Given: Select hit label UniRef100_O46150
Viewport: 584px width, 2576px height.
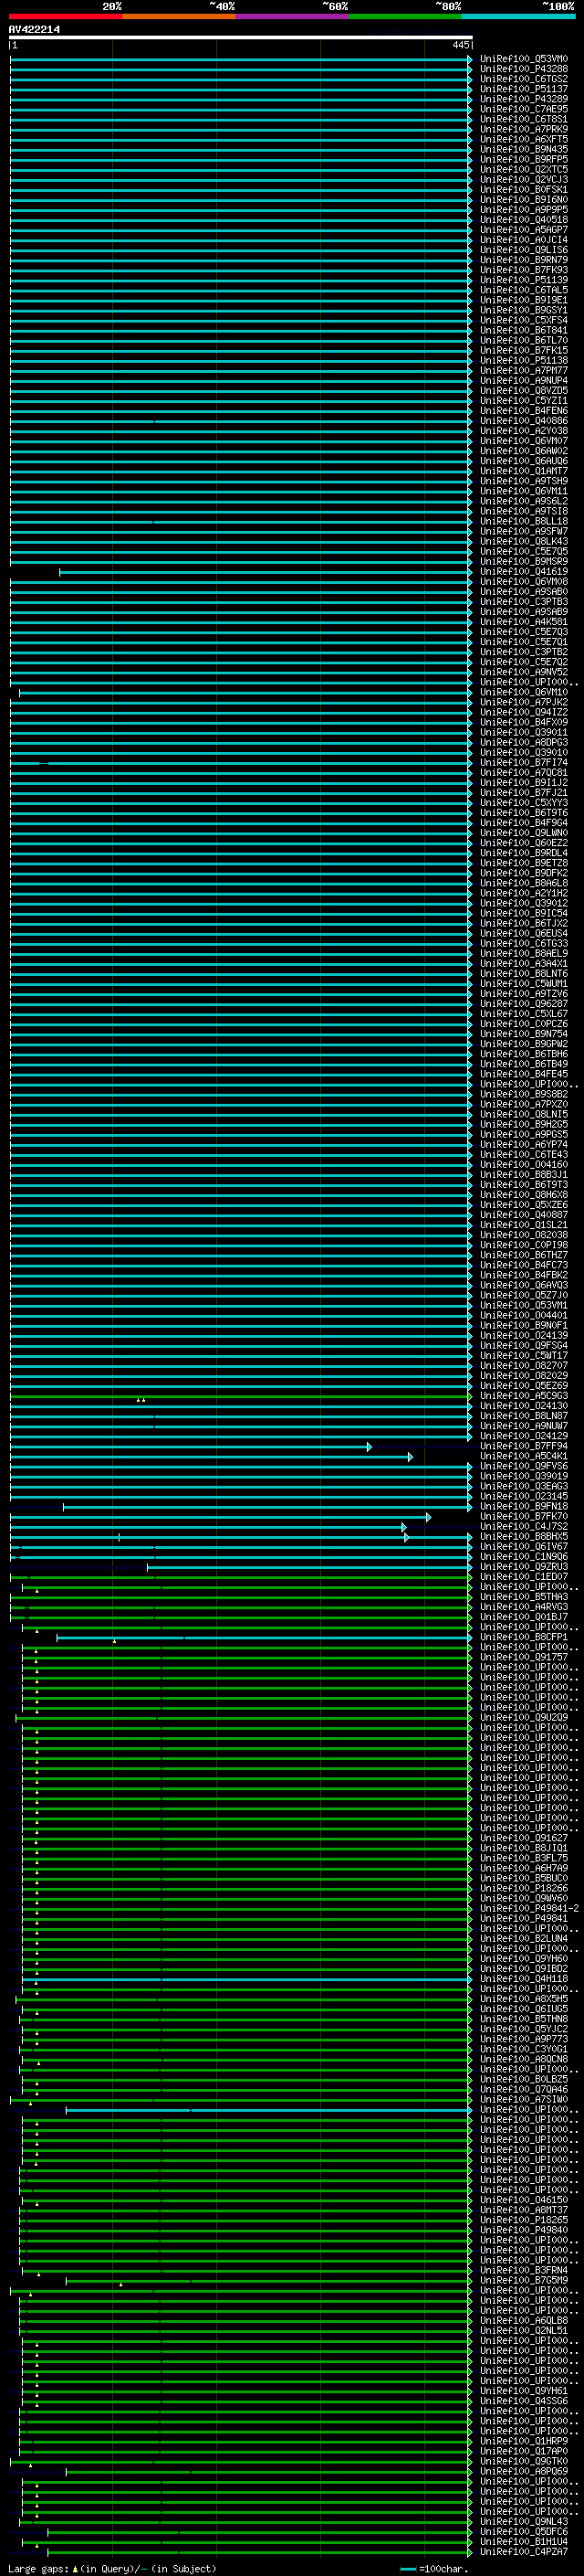Looking at the screenshot, I should pos(523,2200).
